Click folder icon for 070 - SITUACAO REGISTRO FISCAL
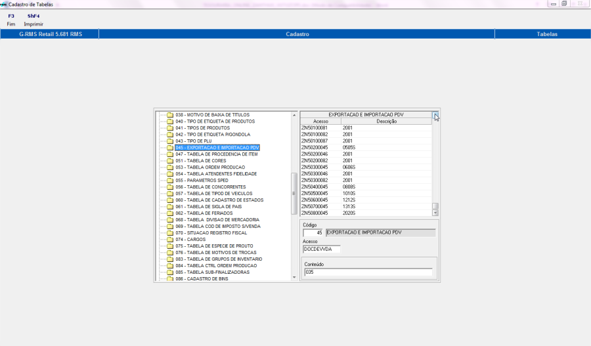Image resolution: width=591 pixels, height=346 pixels. [x=170, y=233]
